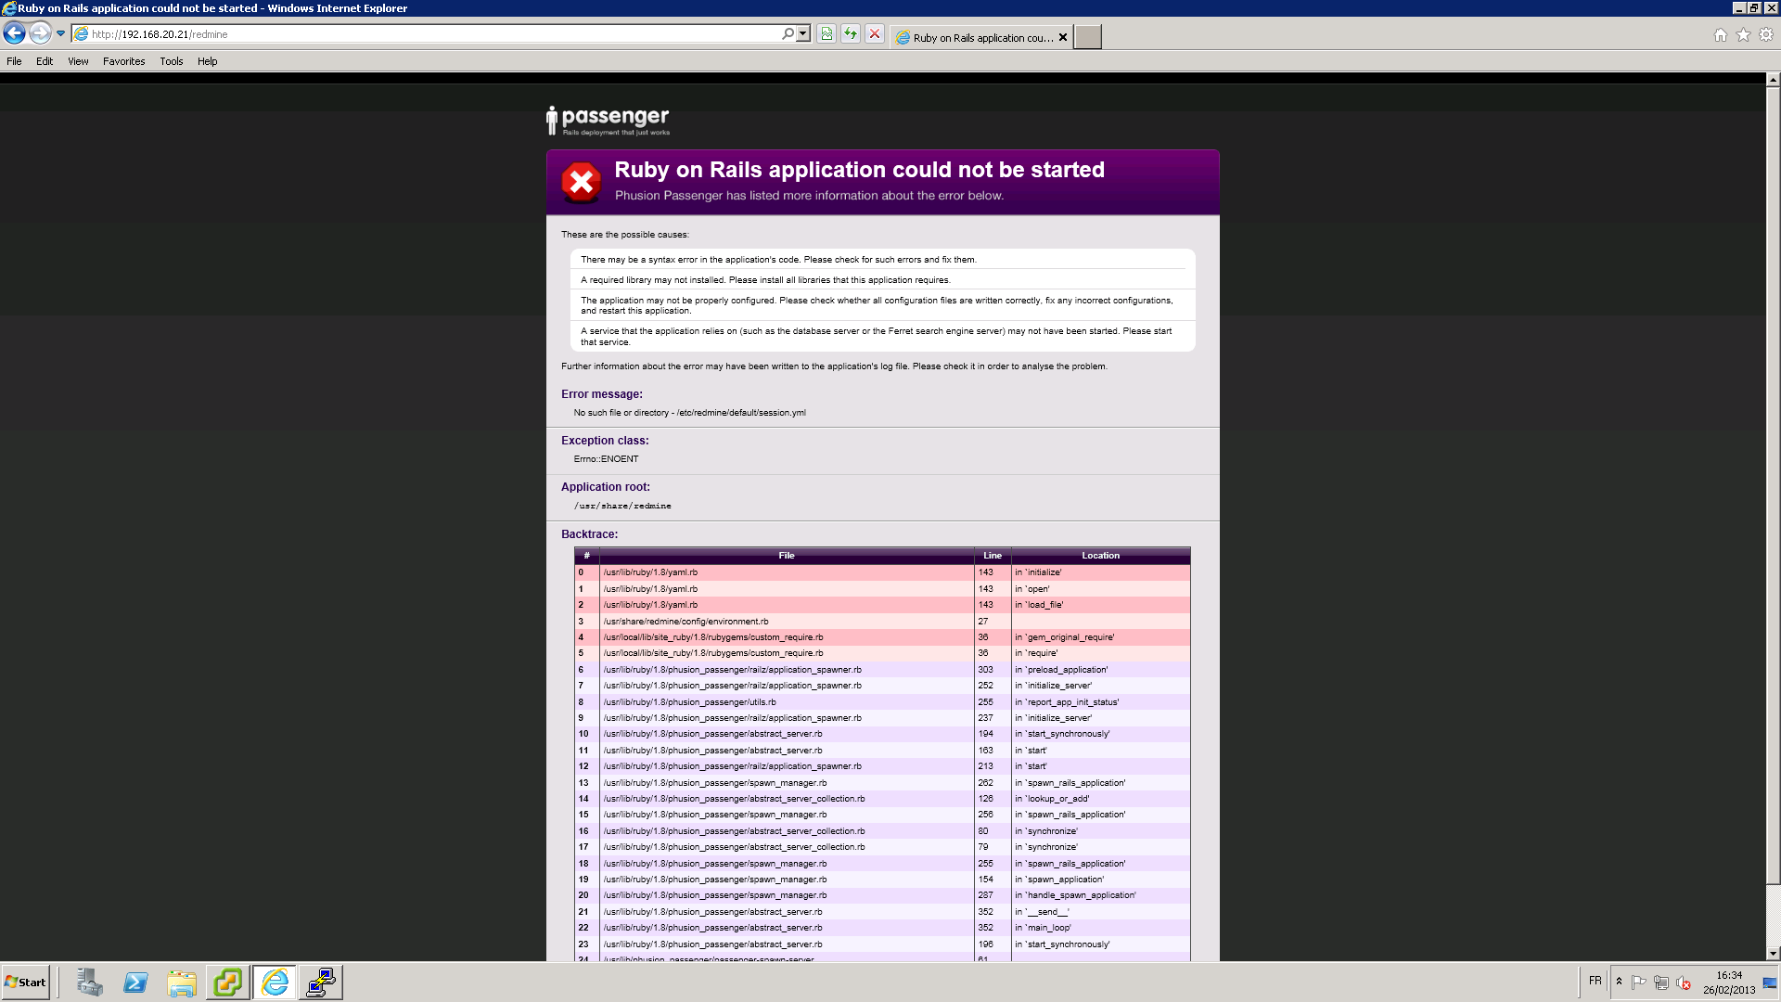Click row 8 utils.rb file path

coord(689,702)
